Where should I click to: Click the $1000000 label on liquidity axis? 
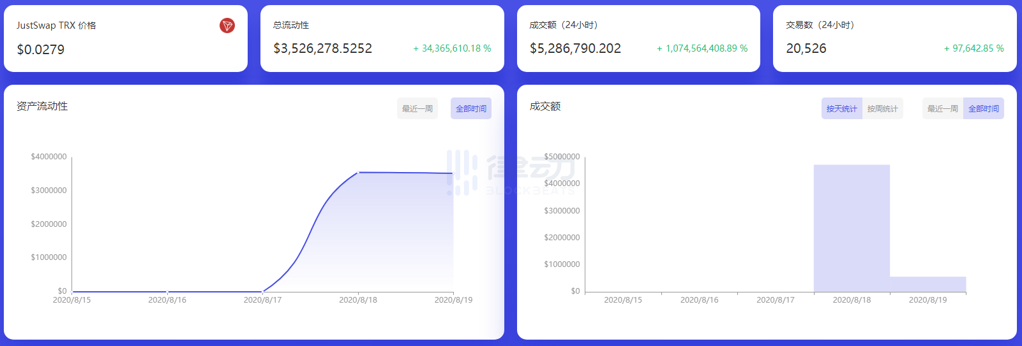click(49, 257)
